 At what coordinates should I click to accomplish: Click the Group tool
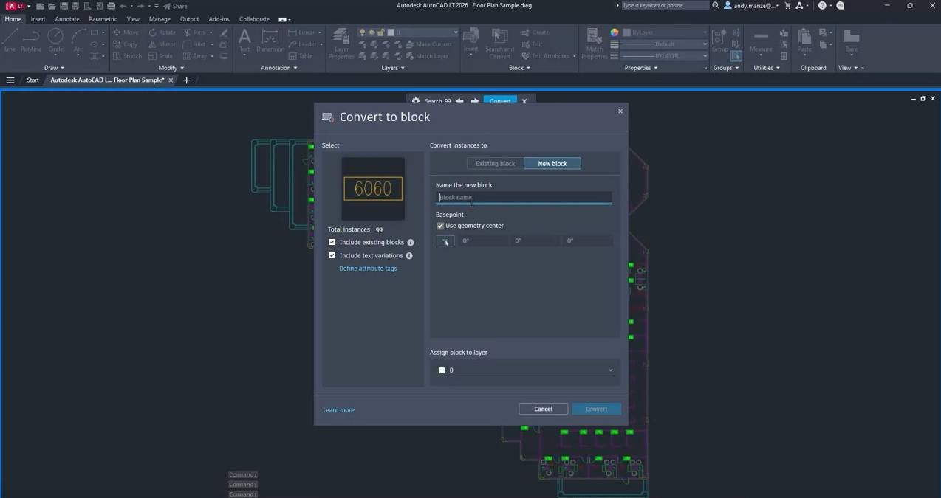point(719,41)
